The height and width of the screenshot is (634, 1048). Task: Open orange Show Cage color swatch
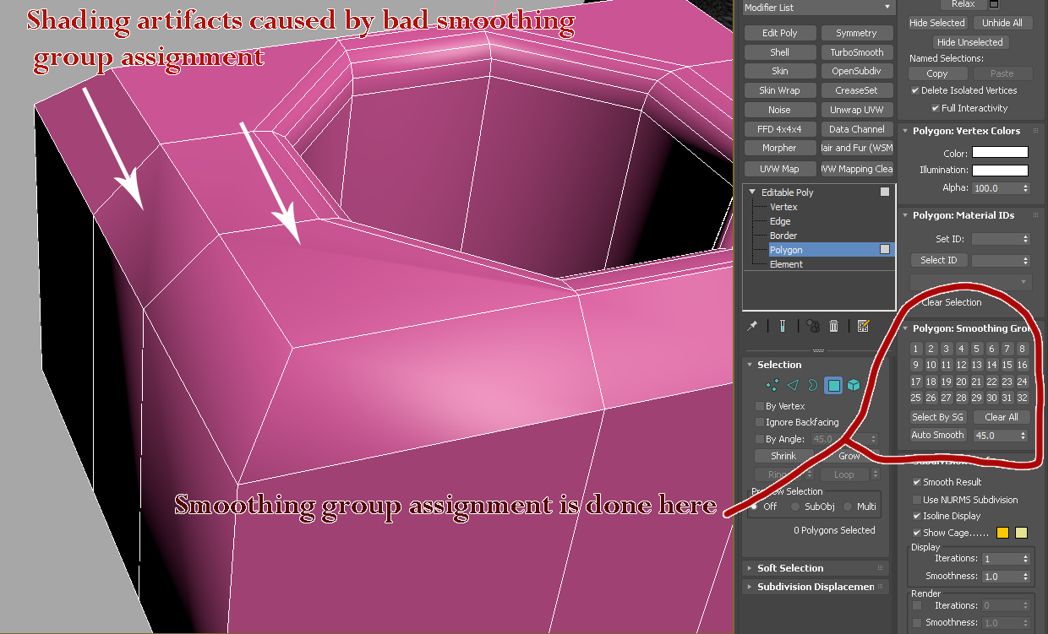[x=1003, y=533]
